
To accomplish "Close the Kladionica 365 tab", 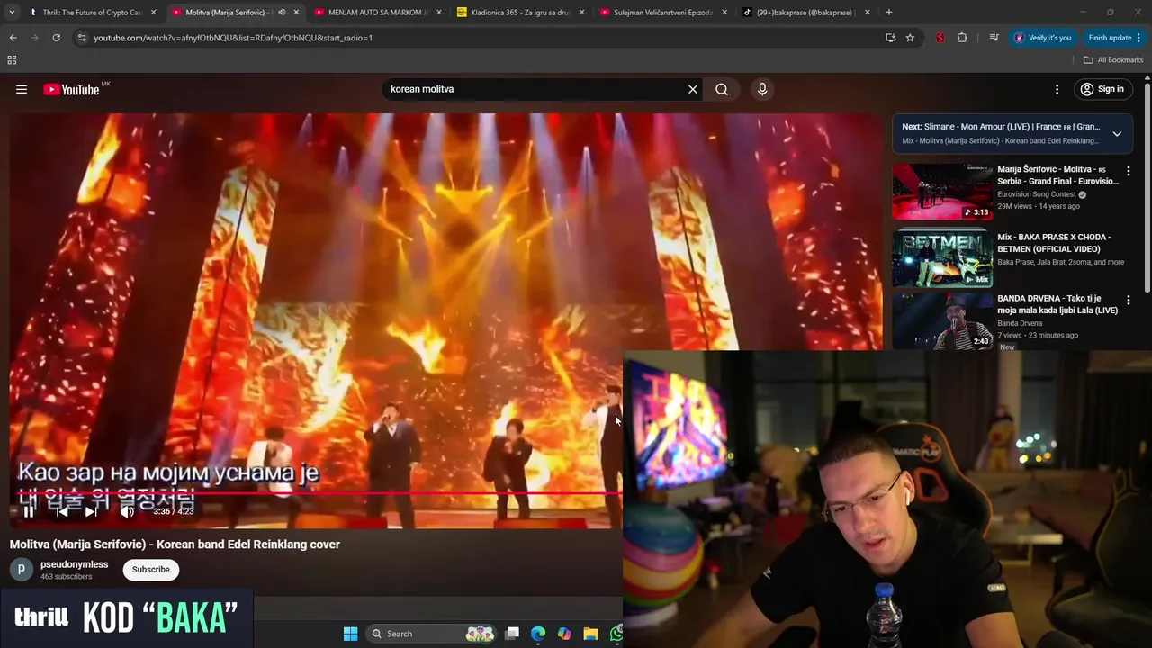I will pos(582,13).
